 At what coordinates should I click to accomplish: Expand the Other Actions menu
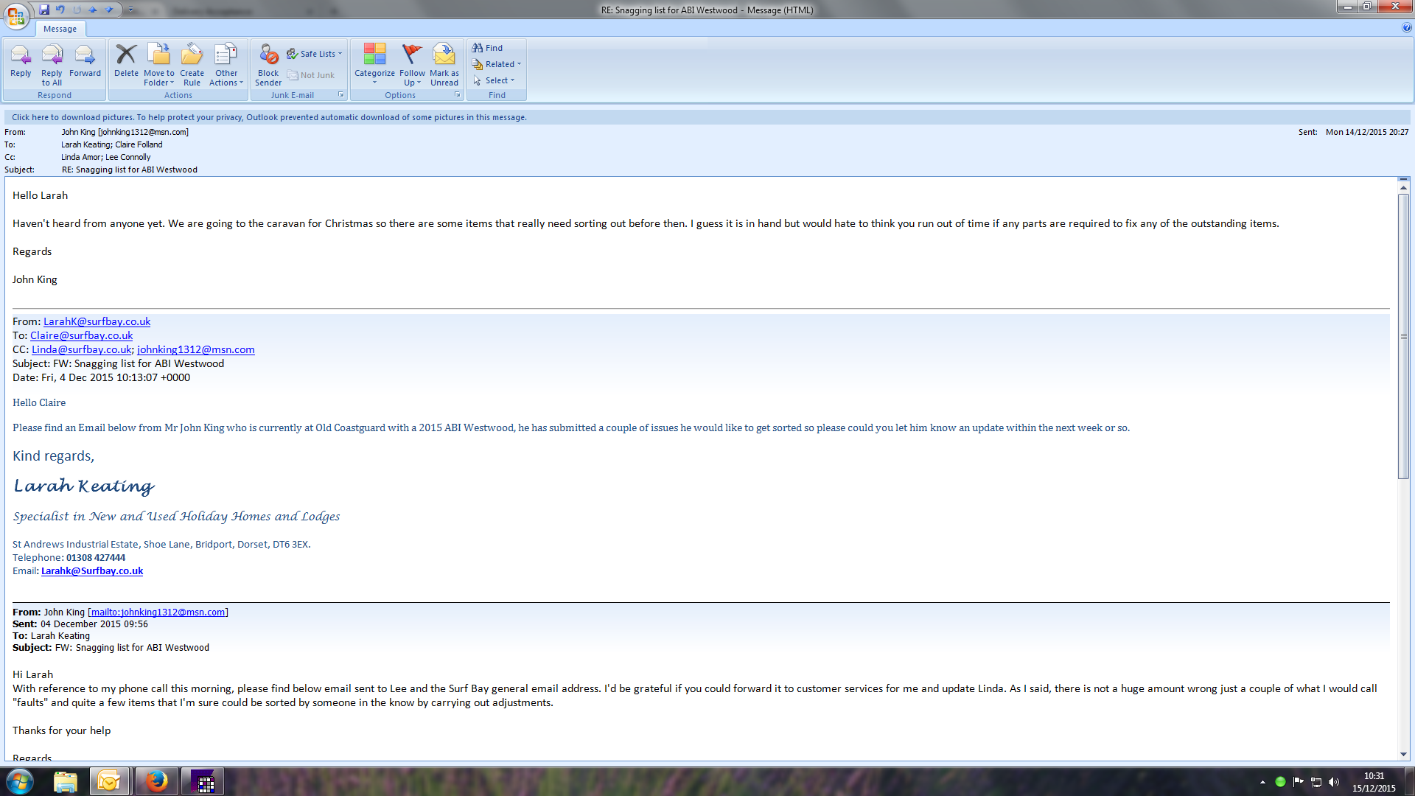tap(226, 65)
